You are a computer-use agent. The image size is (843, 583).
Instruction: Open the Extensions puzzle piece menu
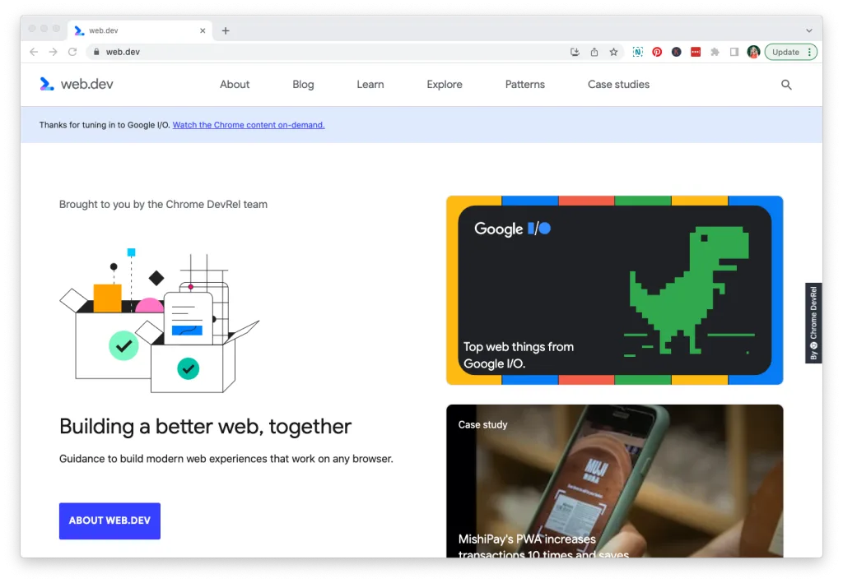tap(715, 52)
